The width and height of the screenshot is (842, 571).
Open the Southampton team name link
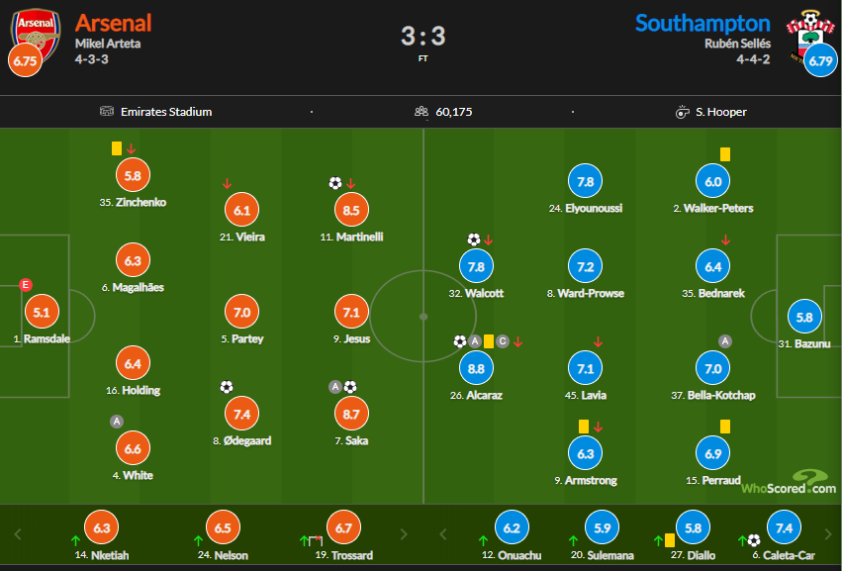(702, 22)
